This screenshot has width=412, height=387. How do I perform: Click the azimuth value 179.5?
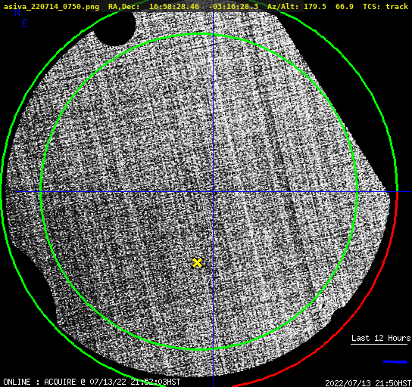point(315,7)
